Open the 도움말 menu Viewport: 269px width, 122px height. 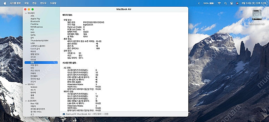(53, 3)
